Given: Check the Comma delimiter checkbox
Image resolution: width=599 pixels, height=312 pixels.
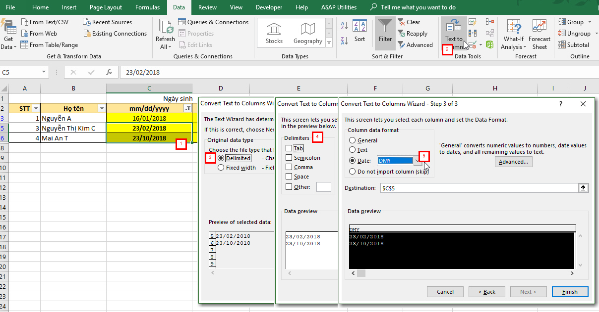Looking at the screenshot, I should (x=289, y=167).
